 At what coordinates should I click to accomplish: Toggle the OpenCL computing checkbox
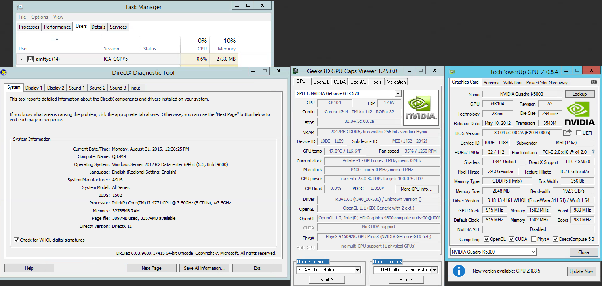487,239
